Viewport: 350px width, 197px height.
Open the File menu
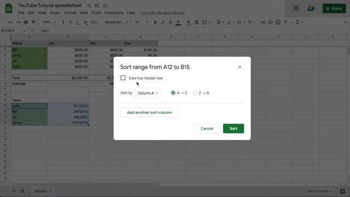[21, 13]
